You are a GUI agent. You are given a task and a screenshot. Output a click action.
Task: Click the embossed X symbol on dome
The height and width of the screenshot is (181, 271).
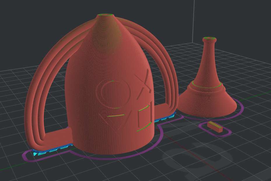(144, 84)
